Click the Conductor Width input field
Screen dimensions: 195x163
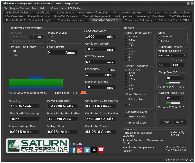coord(100,37)
